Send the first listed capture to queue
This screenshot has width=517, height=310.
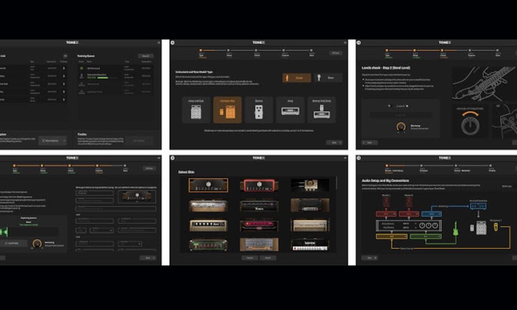point(64,68)
